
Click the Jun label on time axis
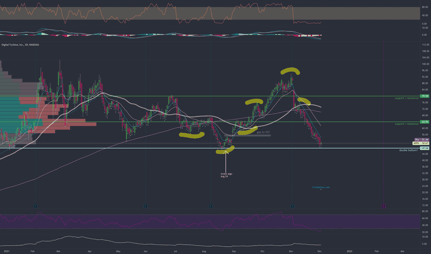point(145,251)
